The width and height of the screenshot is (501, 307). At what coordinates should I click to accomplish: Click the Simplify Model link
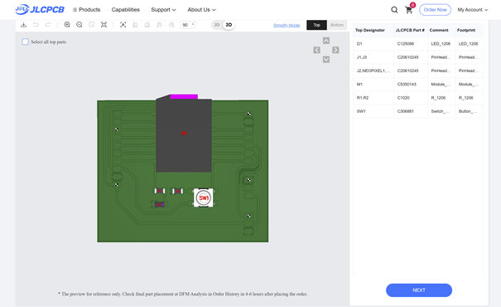tap(287, 25)
